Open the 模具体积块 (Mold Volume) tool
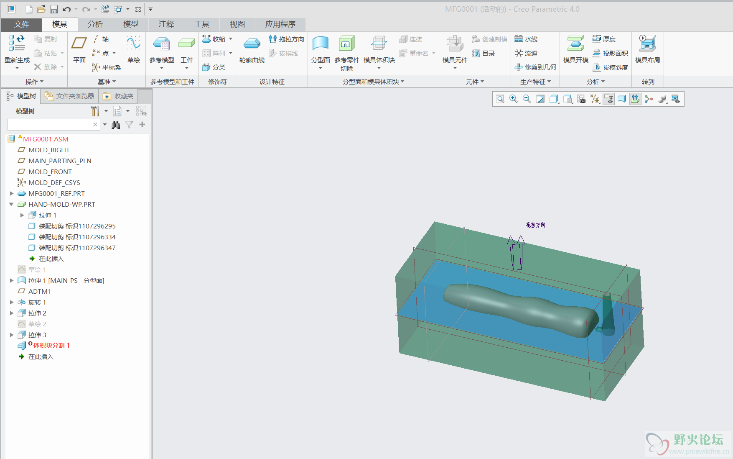 click(379, 52)
